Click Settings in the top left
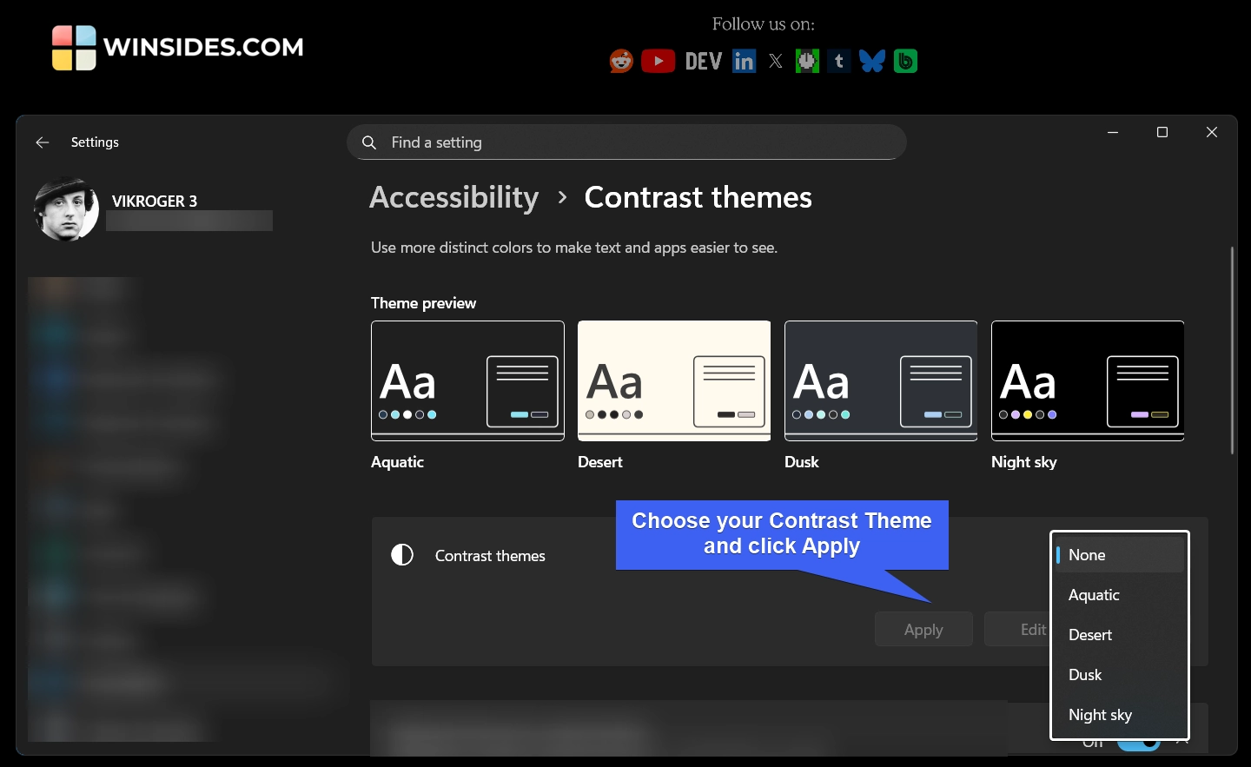The image size is (1251, 767). 95,142
